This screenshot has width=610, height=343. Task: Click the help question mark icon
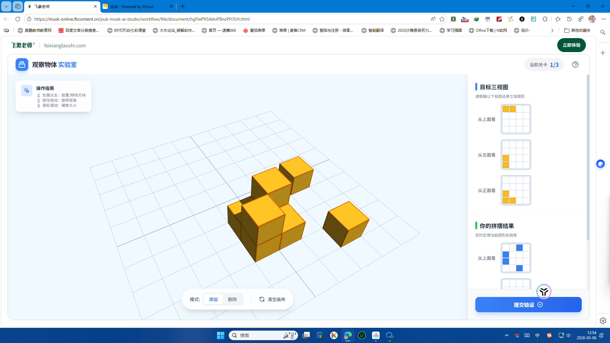tap(575, 64)
